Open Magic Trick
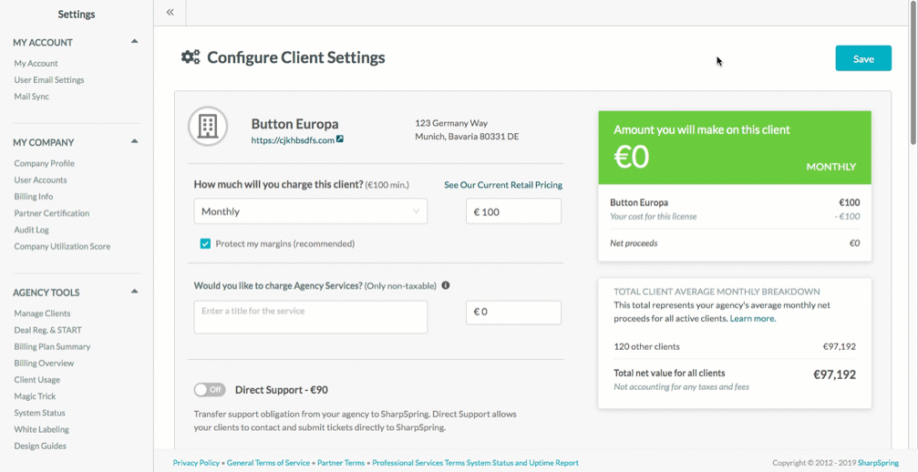 36,396
